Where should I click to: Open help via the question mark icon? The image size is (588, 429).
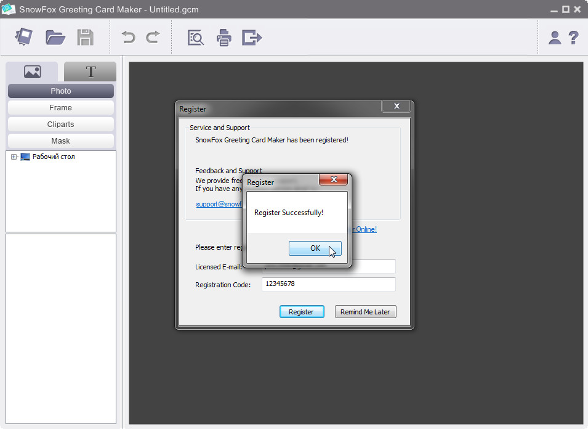click(573, 38)
